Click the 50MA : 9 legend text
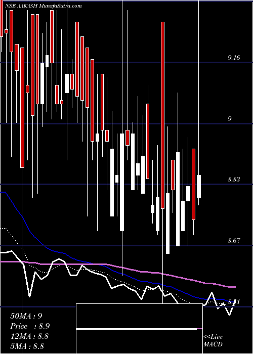The height and width of the screenshot is (354, 253). (26, 316)
